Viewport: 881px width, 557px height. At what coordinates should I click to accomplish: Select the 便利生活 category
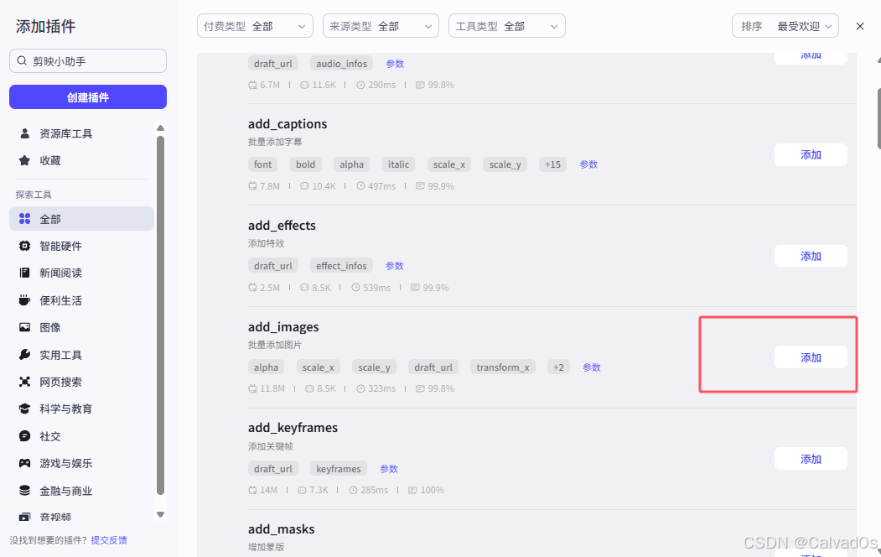point(81,300)
